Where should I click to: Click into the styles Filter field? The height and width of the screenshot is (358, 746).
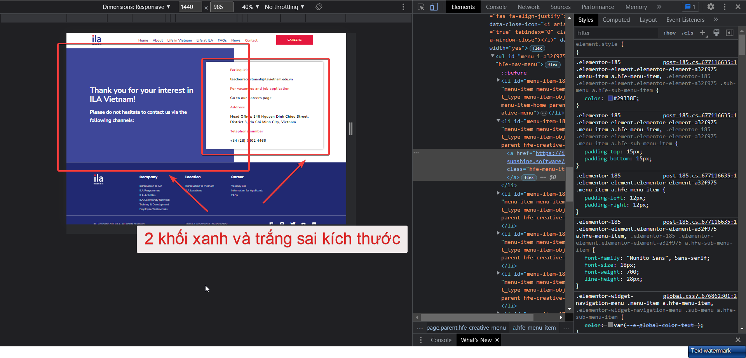617,33
